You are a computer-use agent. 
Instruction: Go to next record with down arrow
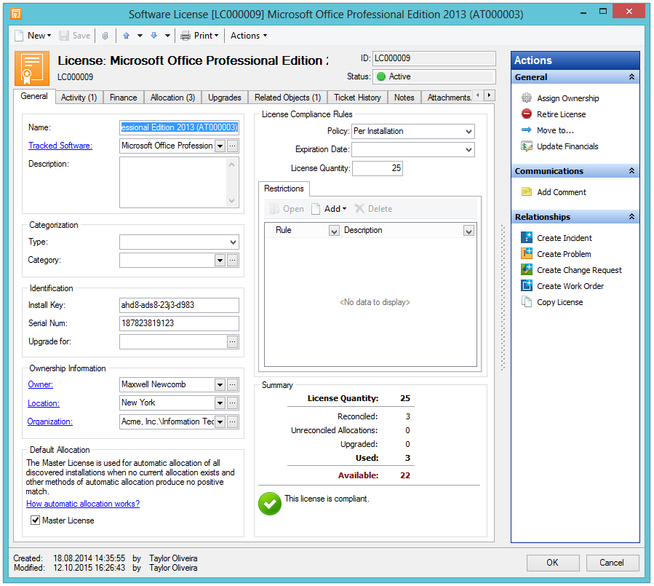pos(154,36)
